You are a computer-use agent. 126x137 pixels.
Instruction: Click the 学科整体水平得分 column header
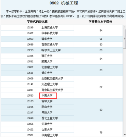100,22
